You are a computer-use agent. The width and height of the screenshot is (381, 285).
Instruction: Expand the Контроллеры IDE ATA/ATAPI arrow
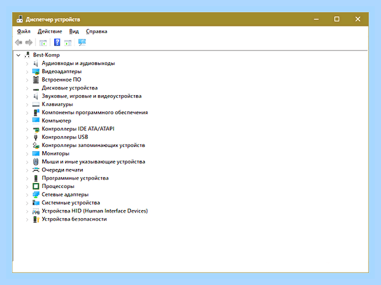click(x=27, y=129)
